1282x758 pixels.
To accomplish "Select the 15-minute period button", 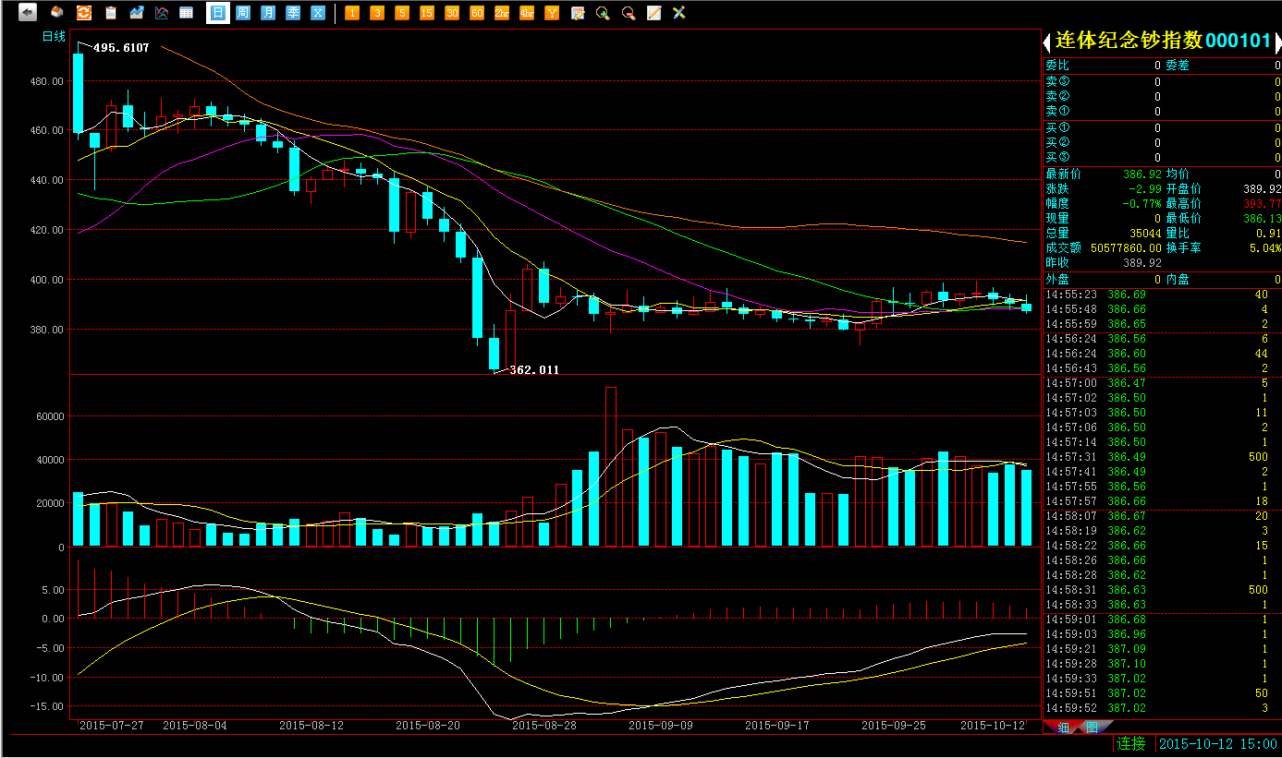I will [426, 13].
